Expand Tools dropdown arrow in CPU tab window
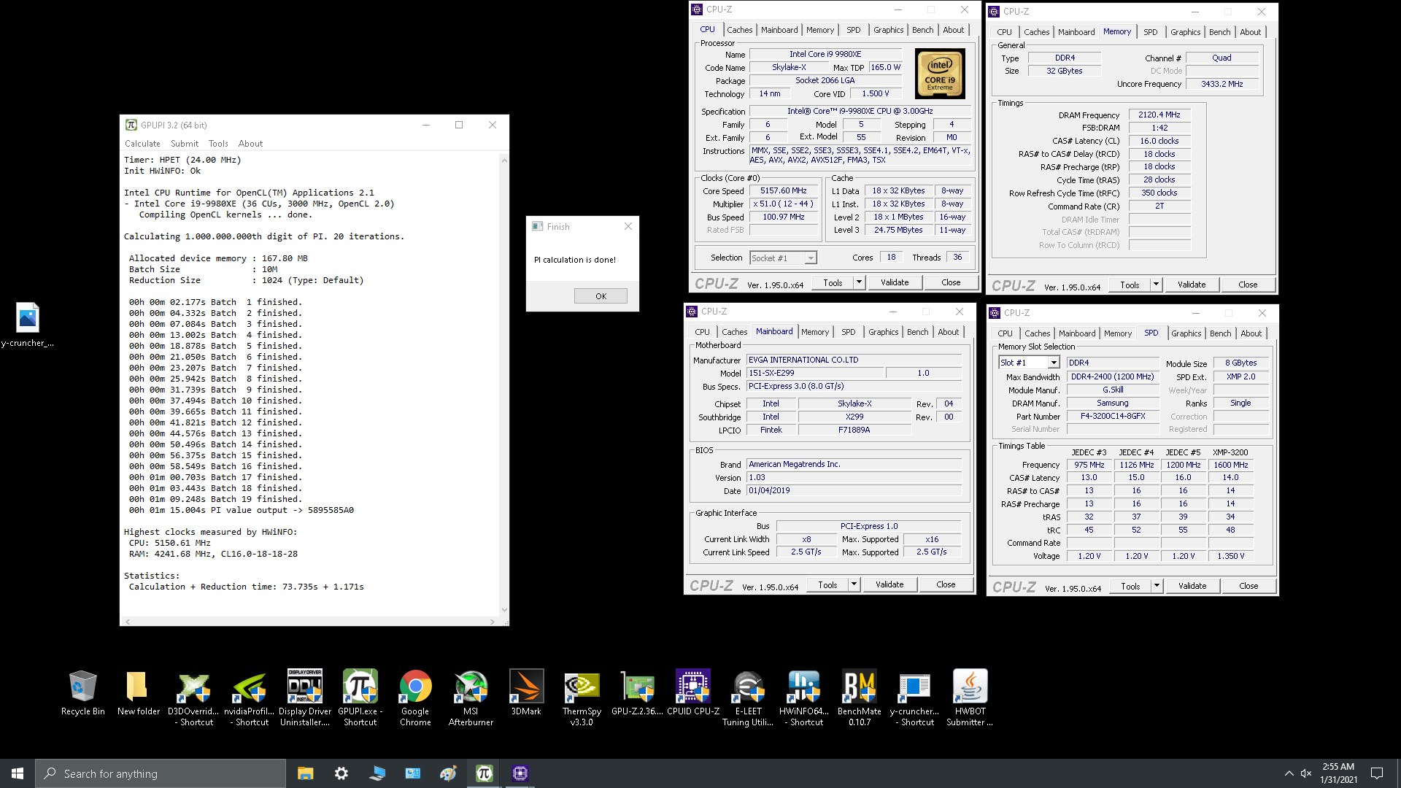This screenshot has width=1401, height=788. click(859, 282)
